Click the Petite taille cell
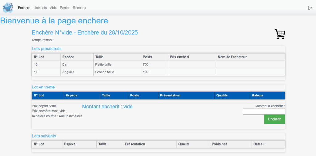Image resolution: width=316 pixels, height=156 pixels. tap(103, 64)
